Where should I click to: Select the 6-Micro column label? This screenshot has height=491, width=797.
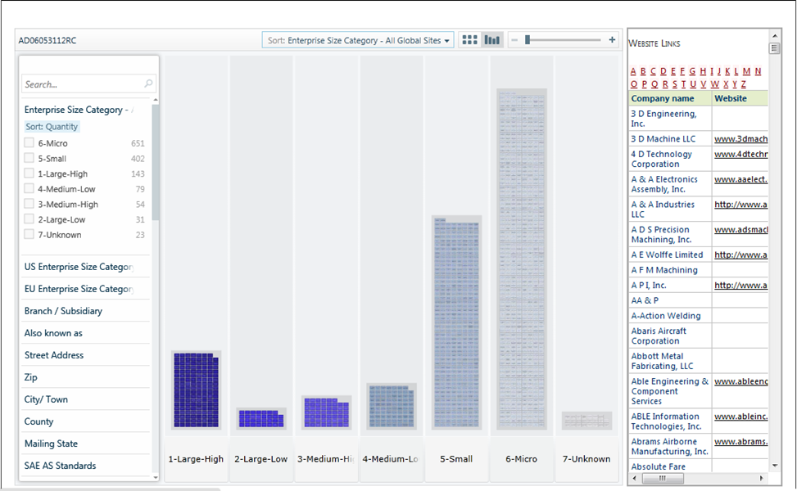521,459
